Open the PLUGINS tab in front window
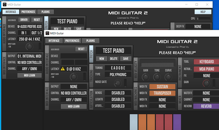The height and width of the screenshot is (130, 219). click(x=90, y=41)
